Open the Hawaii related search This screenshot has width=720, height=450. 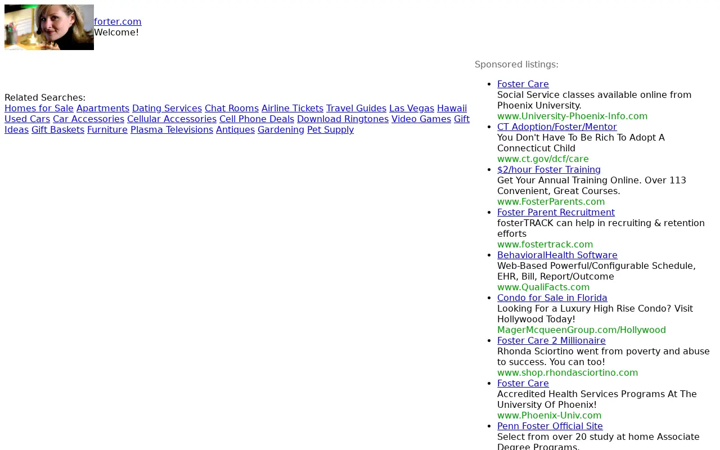click(452, 109)
